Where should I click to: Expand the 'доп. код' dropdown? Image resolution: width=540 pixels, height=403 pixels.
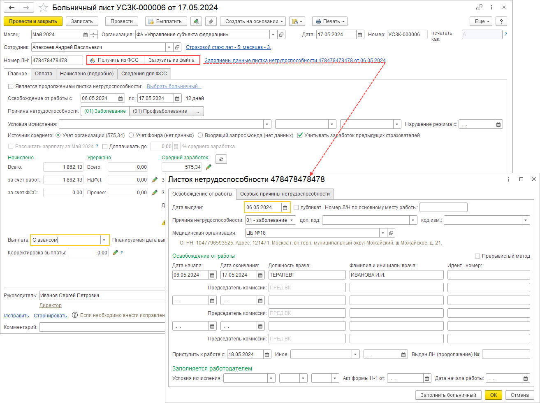[413, 220]
